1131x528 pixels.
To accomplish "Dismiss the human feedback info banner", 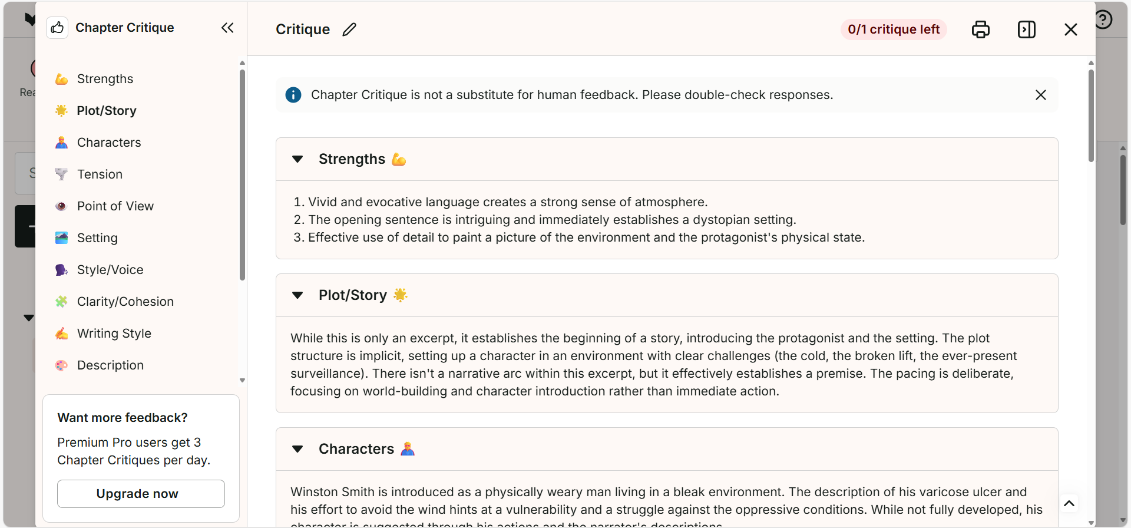I will 1041,95.
